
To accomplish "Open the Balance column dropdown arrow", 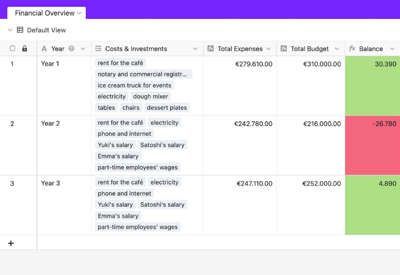I will coord(392,49).
